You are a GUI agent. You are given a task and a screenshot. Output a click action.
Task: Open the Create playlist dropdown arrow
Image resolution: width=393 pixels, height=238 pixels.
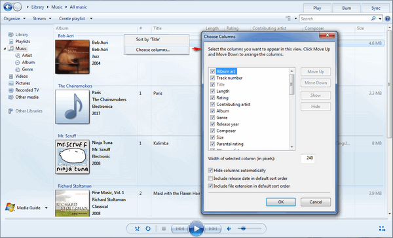point(91,18)
